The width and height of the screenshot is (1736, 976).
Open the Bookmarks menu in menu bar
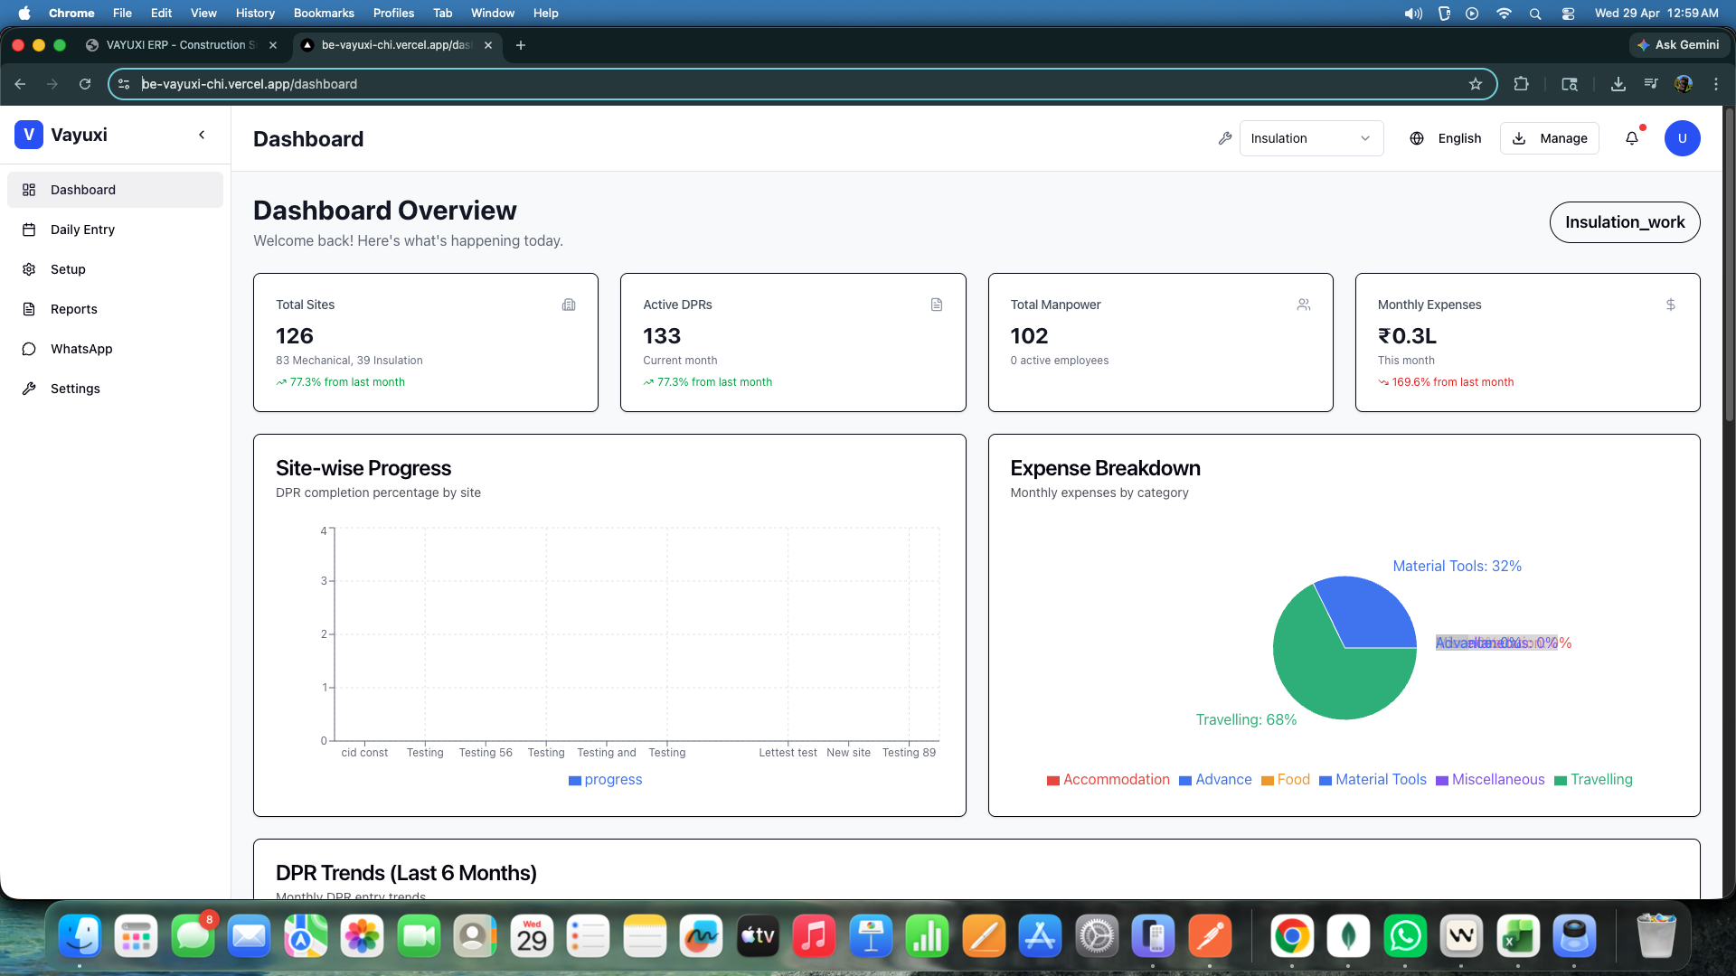pos(324,13)
